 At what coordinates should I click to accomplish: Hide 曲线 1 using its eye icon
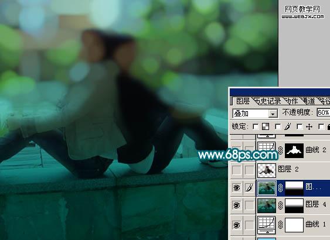(236, 225)
